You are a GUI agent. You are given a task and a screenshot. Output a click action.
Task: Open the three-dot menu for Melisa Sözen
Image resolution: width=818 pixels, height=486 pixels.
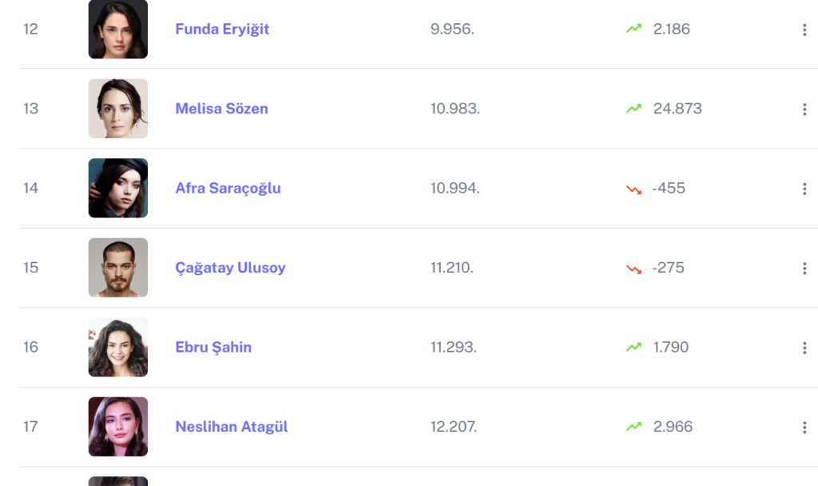tap(804, 110)
